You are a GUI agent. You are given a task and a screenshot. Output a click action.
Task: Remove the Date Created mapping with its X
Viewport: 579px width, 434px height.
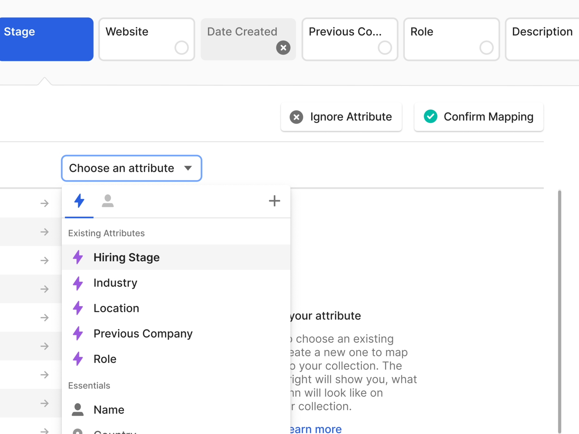[x=283, y=47]
